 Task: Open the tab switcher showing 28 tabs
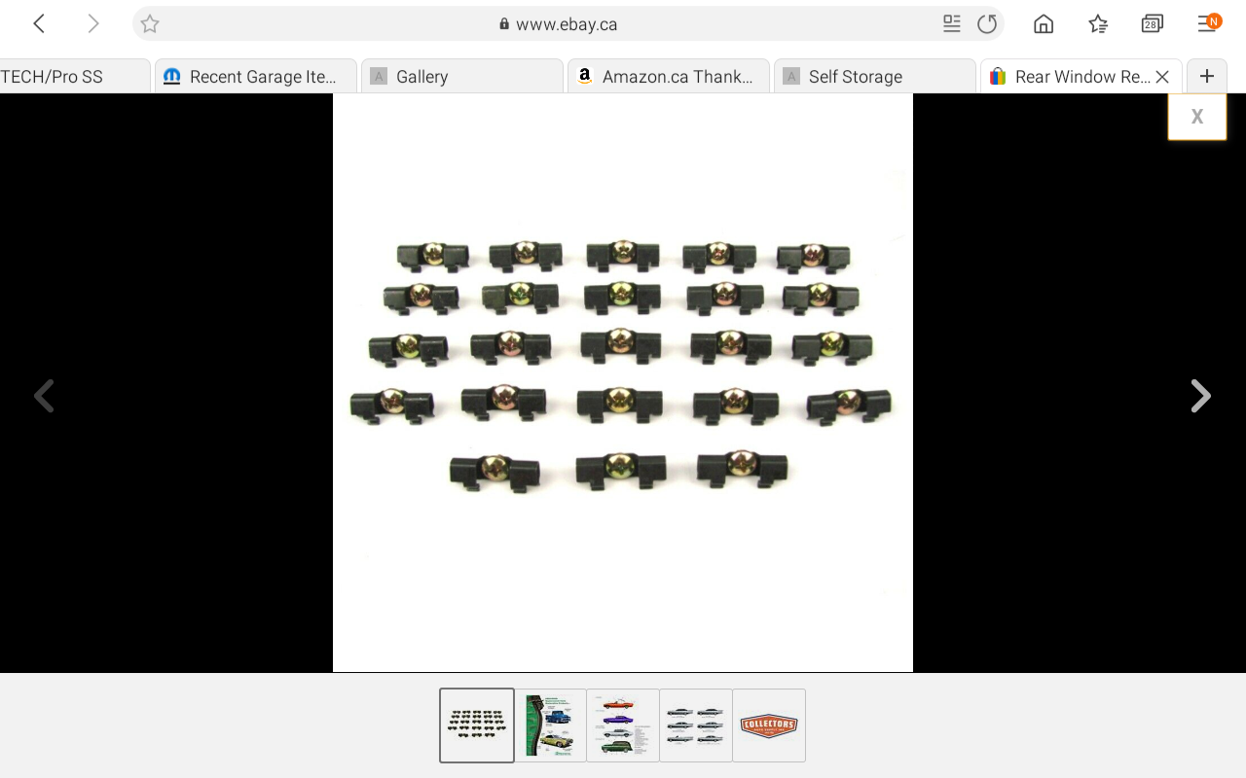click(x=1153, y=24)
